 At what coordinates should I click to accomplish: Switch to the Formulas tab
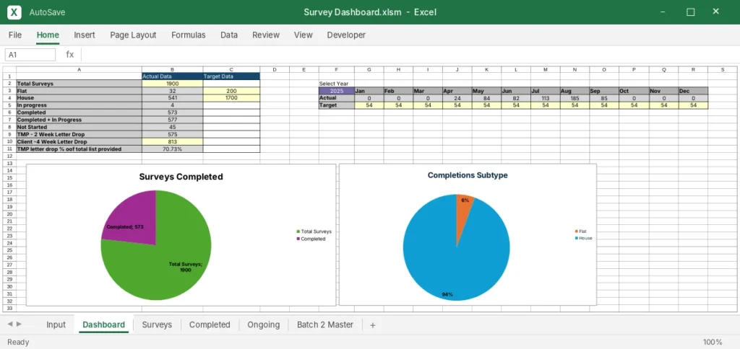189,35
